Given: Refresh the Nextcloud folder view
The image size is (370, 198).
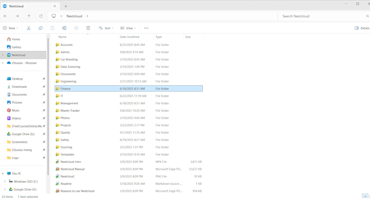Looking at the screenshot, I should (x=41, y=16).
